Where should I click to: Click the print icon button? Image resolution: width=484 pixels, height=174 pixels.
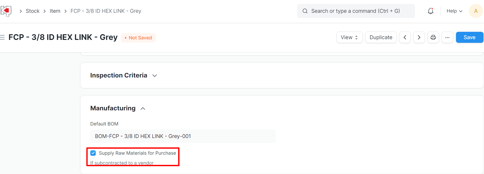pyautogui.click(x=433, y=37)
